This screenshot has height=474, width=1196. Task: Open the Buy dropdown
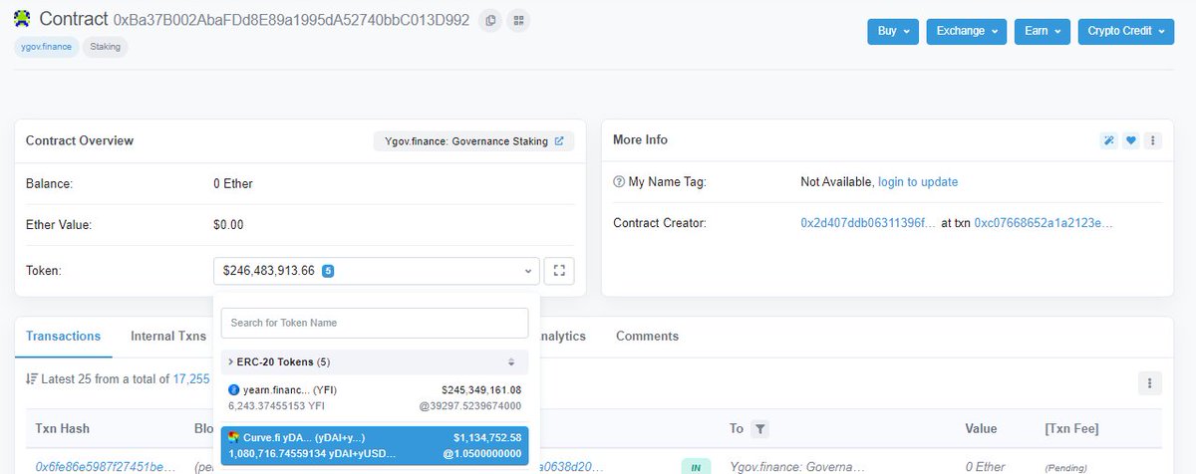click(893, 32)
